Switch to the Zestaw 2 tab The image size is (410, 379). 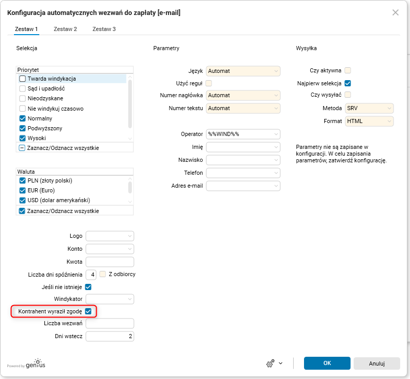(65, 29)
